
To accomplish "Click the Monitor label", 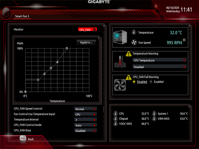I will pos(19,29).
